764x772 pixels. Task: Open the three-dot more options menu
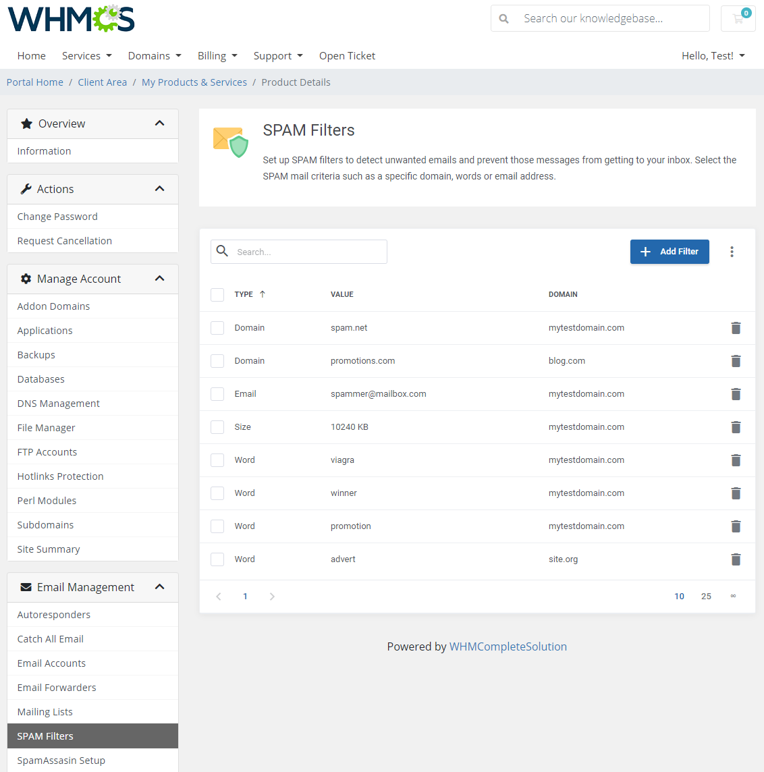(x=732, y=252)
